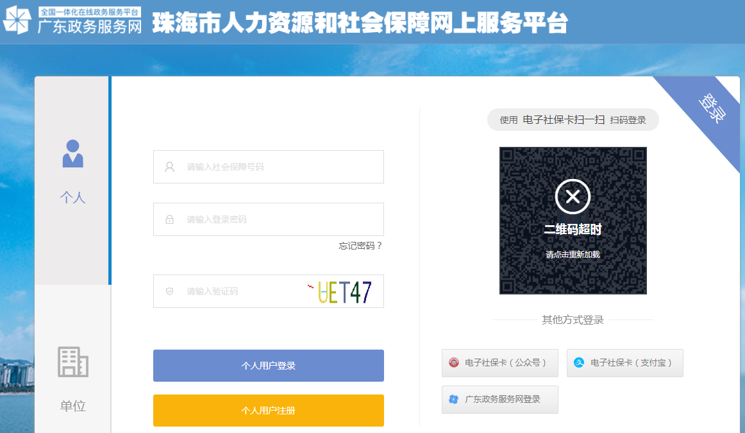Click the 使用电子社保卡扫一扫扫码登录 label
The image size is (745, 433).
(x=573, y=120)
